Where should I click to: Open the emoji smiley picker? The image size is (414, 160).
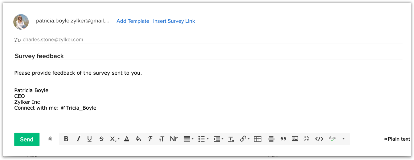pyautogui.click(x=306, y=139)
